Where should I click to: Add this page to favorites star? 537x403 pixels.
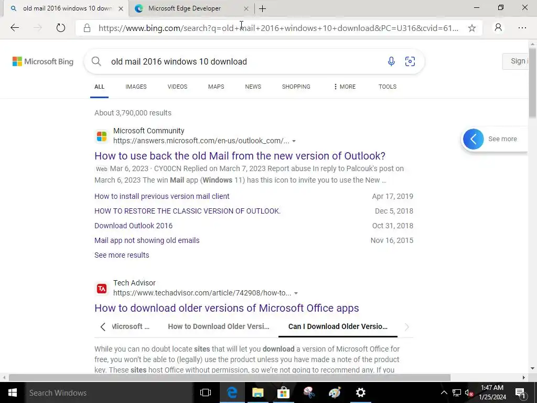tap(471, 28)
